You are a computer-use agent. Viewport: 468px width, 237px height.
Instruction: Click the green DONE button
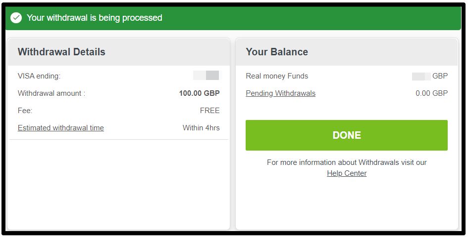pyautogui.click(x=347, y=135)
